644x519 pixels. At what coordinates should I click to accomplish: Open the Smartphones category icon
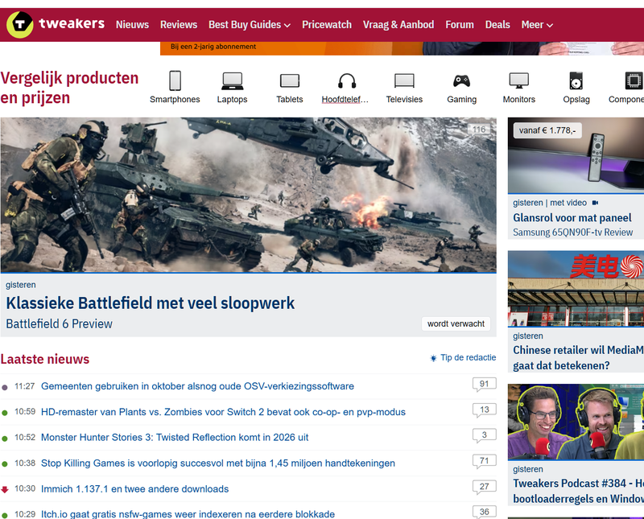pyautogui.click(x=175, y=80)
